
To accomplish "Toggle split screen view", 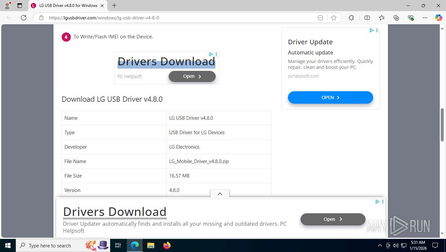I will [x=367, y=18].
